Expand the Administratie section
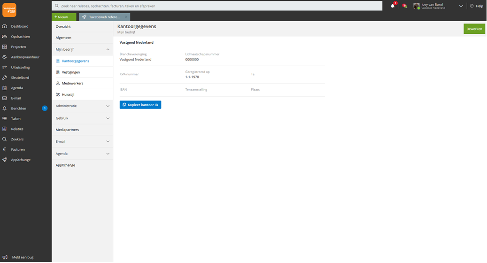This screenshot has width=487, height=263. tap(108, 106)
